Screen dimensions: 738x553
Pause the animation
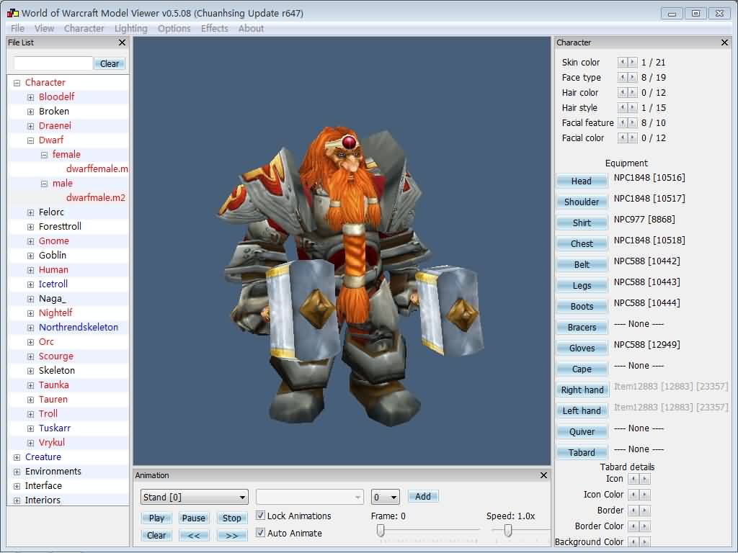click(193, 518)
